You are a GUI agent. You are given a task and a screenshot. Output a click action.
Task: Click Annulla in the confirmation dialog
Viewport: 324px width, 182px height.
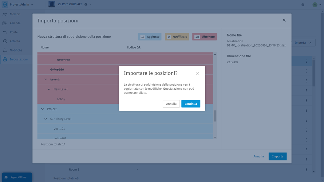pyautogui.click(x=171, y=104)
